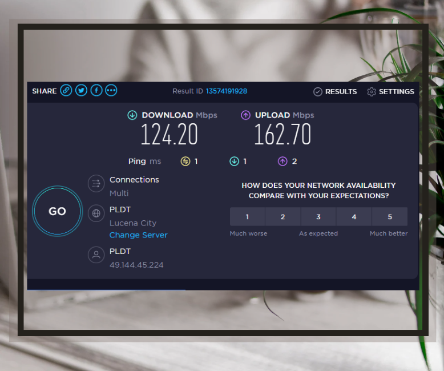Click the SETTINGS gear icon
Image resolution: width=444 pixels, height=371 pixels.
[x=371, y=92]
